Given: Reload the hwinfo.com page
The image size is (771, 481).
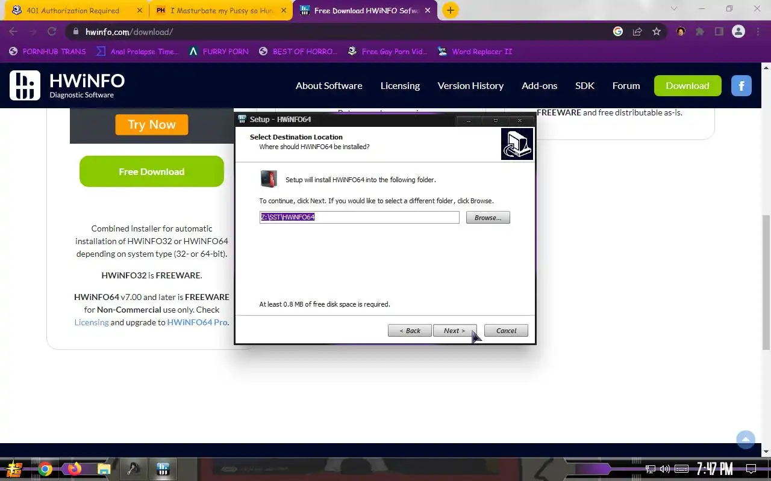Looking at the screenshot, I should [52, 32].
